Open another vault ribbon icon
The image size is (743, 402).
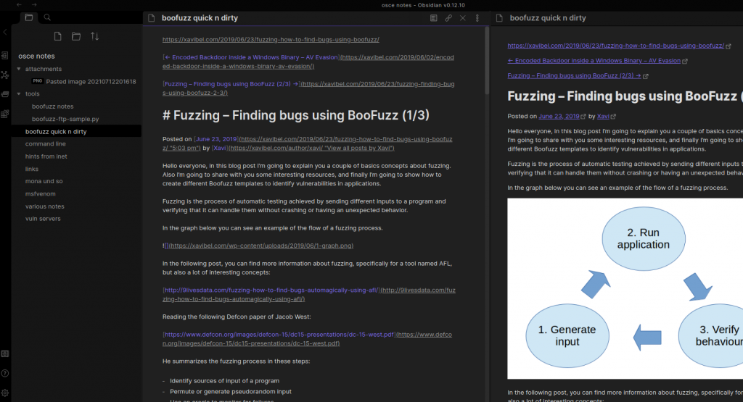[x=5, y=353]
